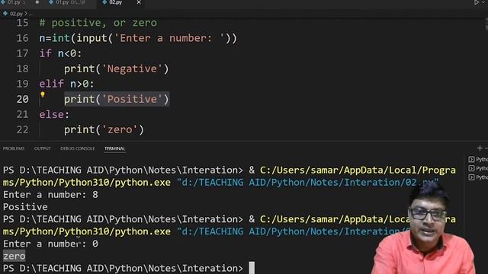
Task: Select the bottom Python terminal entry
Action: [478, 177]
